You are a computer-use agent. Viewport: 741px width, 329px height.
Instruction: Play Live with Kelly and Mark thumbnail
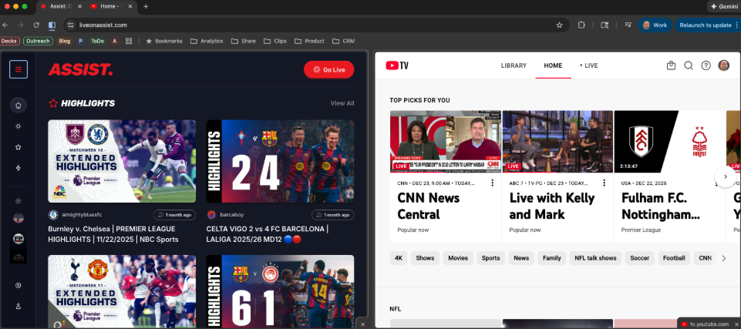click(557, 142)
